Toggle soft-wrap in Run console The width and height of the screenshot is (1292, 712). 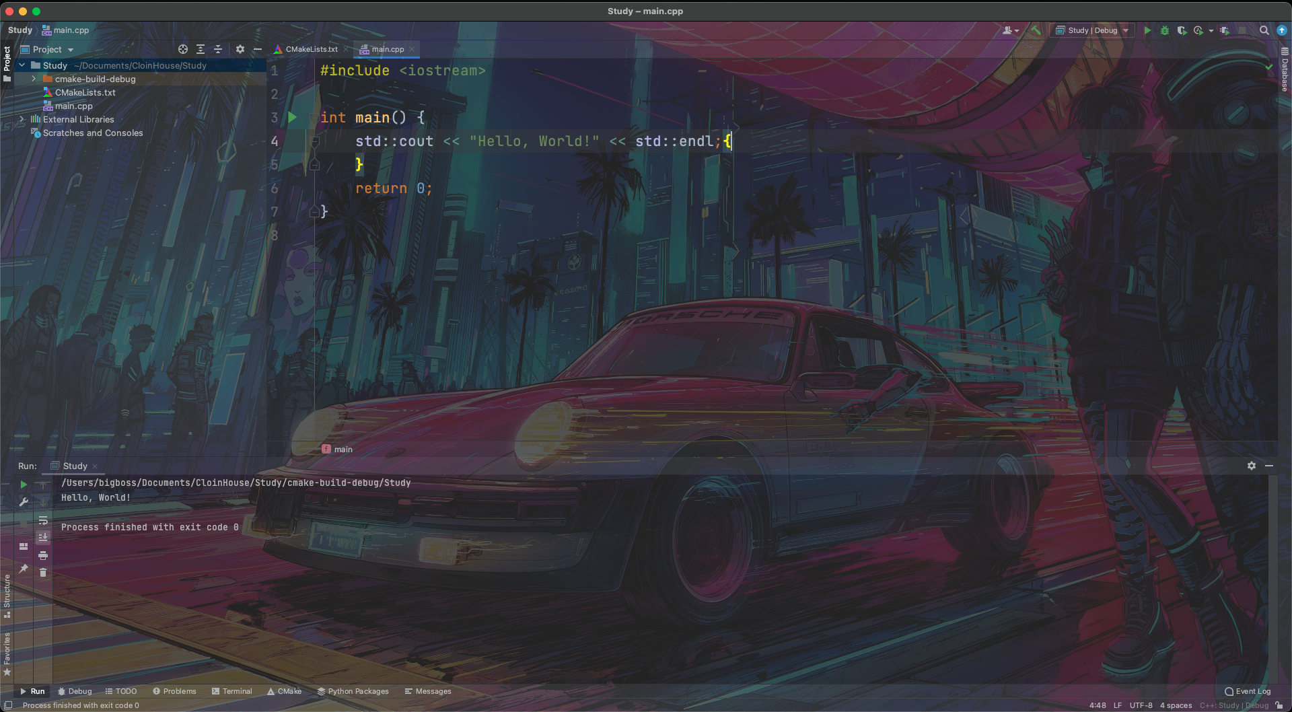click(43, 520)
